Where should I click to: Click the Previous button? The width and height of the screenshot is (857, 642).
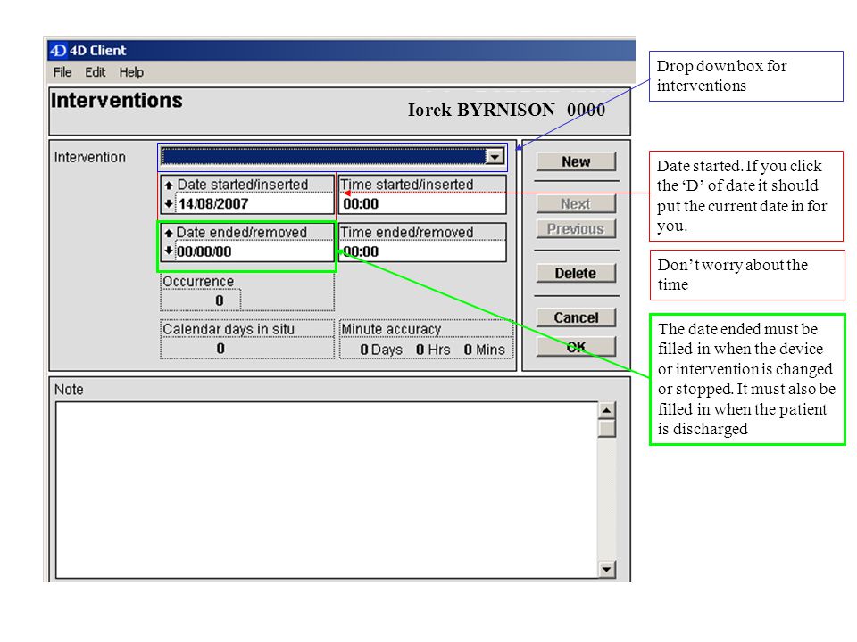[576, 229]
